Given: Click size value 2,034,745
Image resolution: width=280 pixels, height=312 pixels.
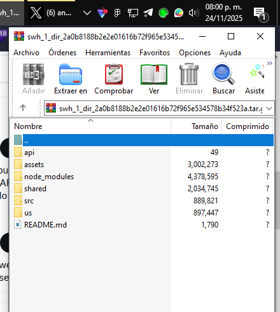Looking at the screenshot, I should point(203,189).
